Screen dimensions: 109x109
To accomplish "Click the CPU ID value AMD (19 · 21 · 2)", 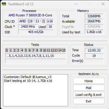I will (x=32, y=21).
